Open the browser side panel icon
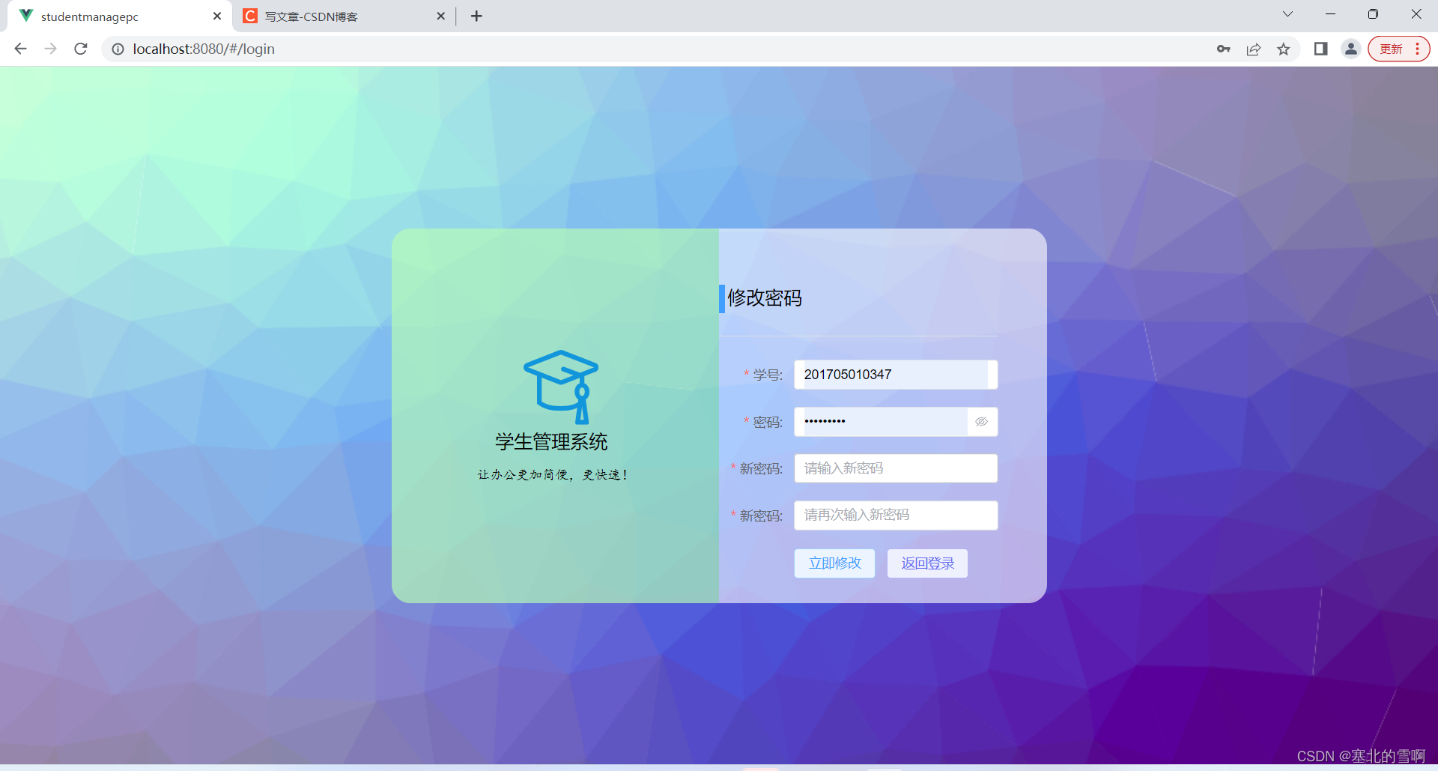 tap(1320, 49)
